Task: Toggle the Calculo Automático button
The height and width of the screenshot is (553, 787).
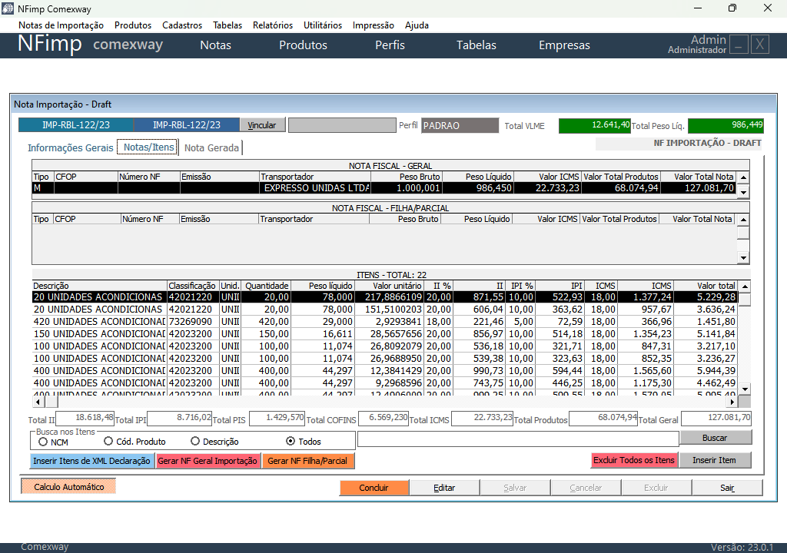Action: pyautogui.click(x=68, y=487)
